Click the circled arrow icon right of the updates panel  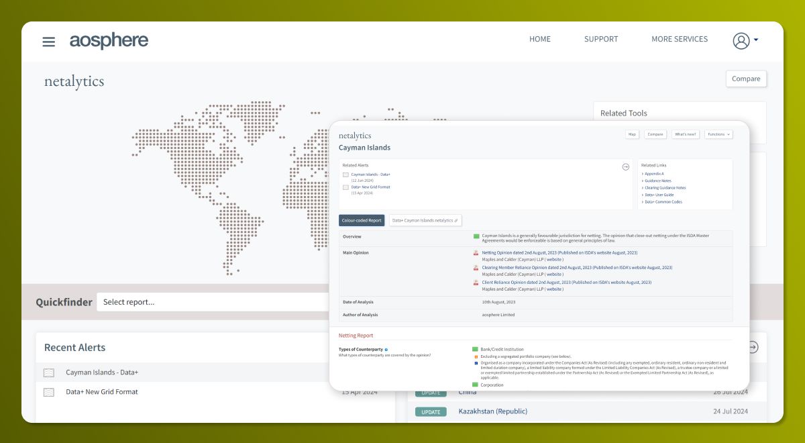[x=753, y=347]
